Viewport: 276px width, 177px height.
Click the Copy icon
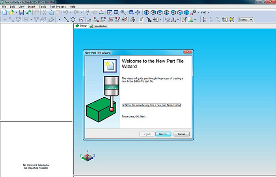tap(51, 12)
